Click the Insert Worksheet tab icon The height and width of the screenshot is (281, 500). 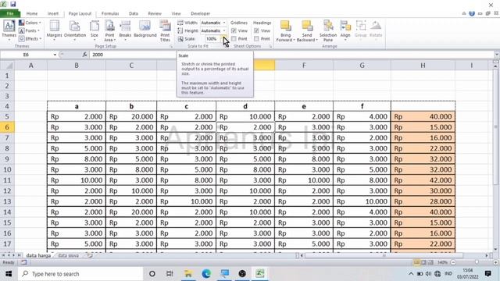click(90, 255)
